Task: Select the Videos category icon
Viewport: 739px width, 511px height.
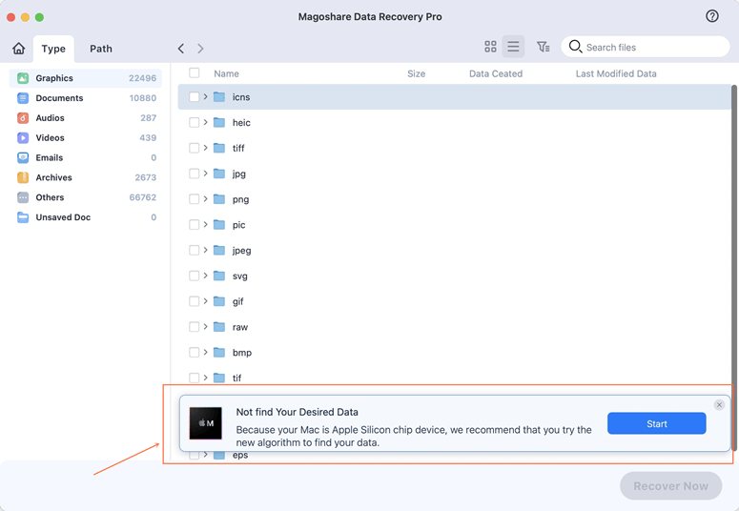Action: click(x=23, y=137)
